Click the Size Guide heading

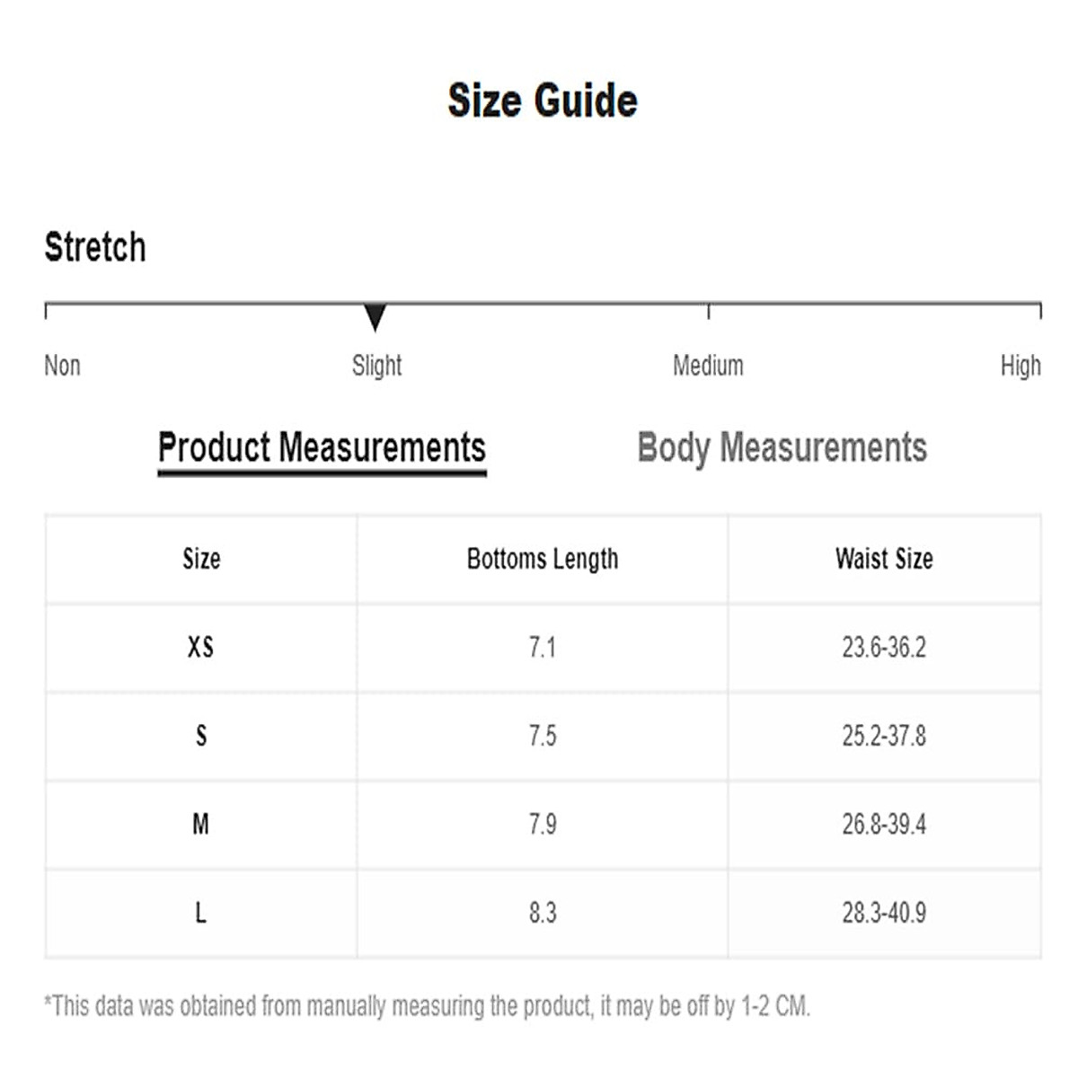click(x=543, y=100)
